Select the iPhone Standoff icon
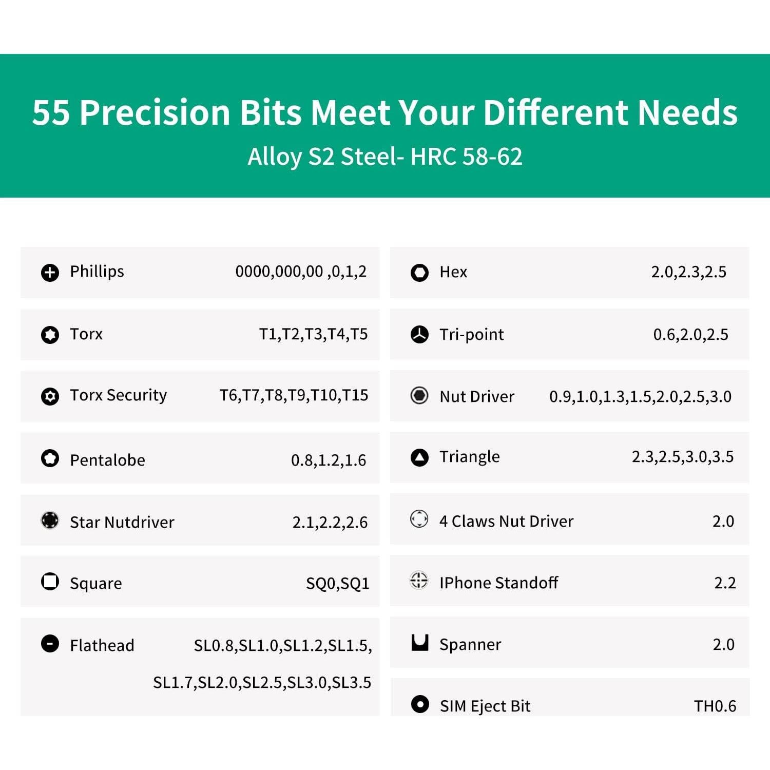770x770 pixels. pyautogui.click(x=419, y=581)
